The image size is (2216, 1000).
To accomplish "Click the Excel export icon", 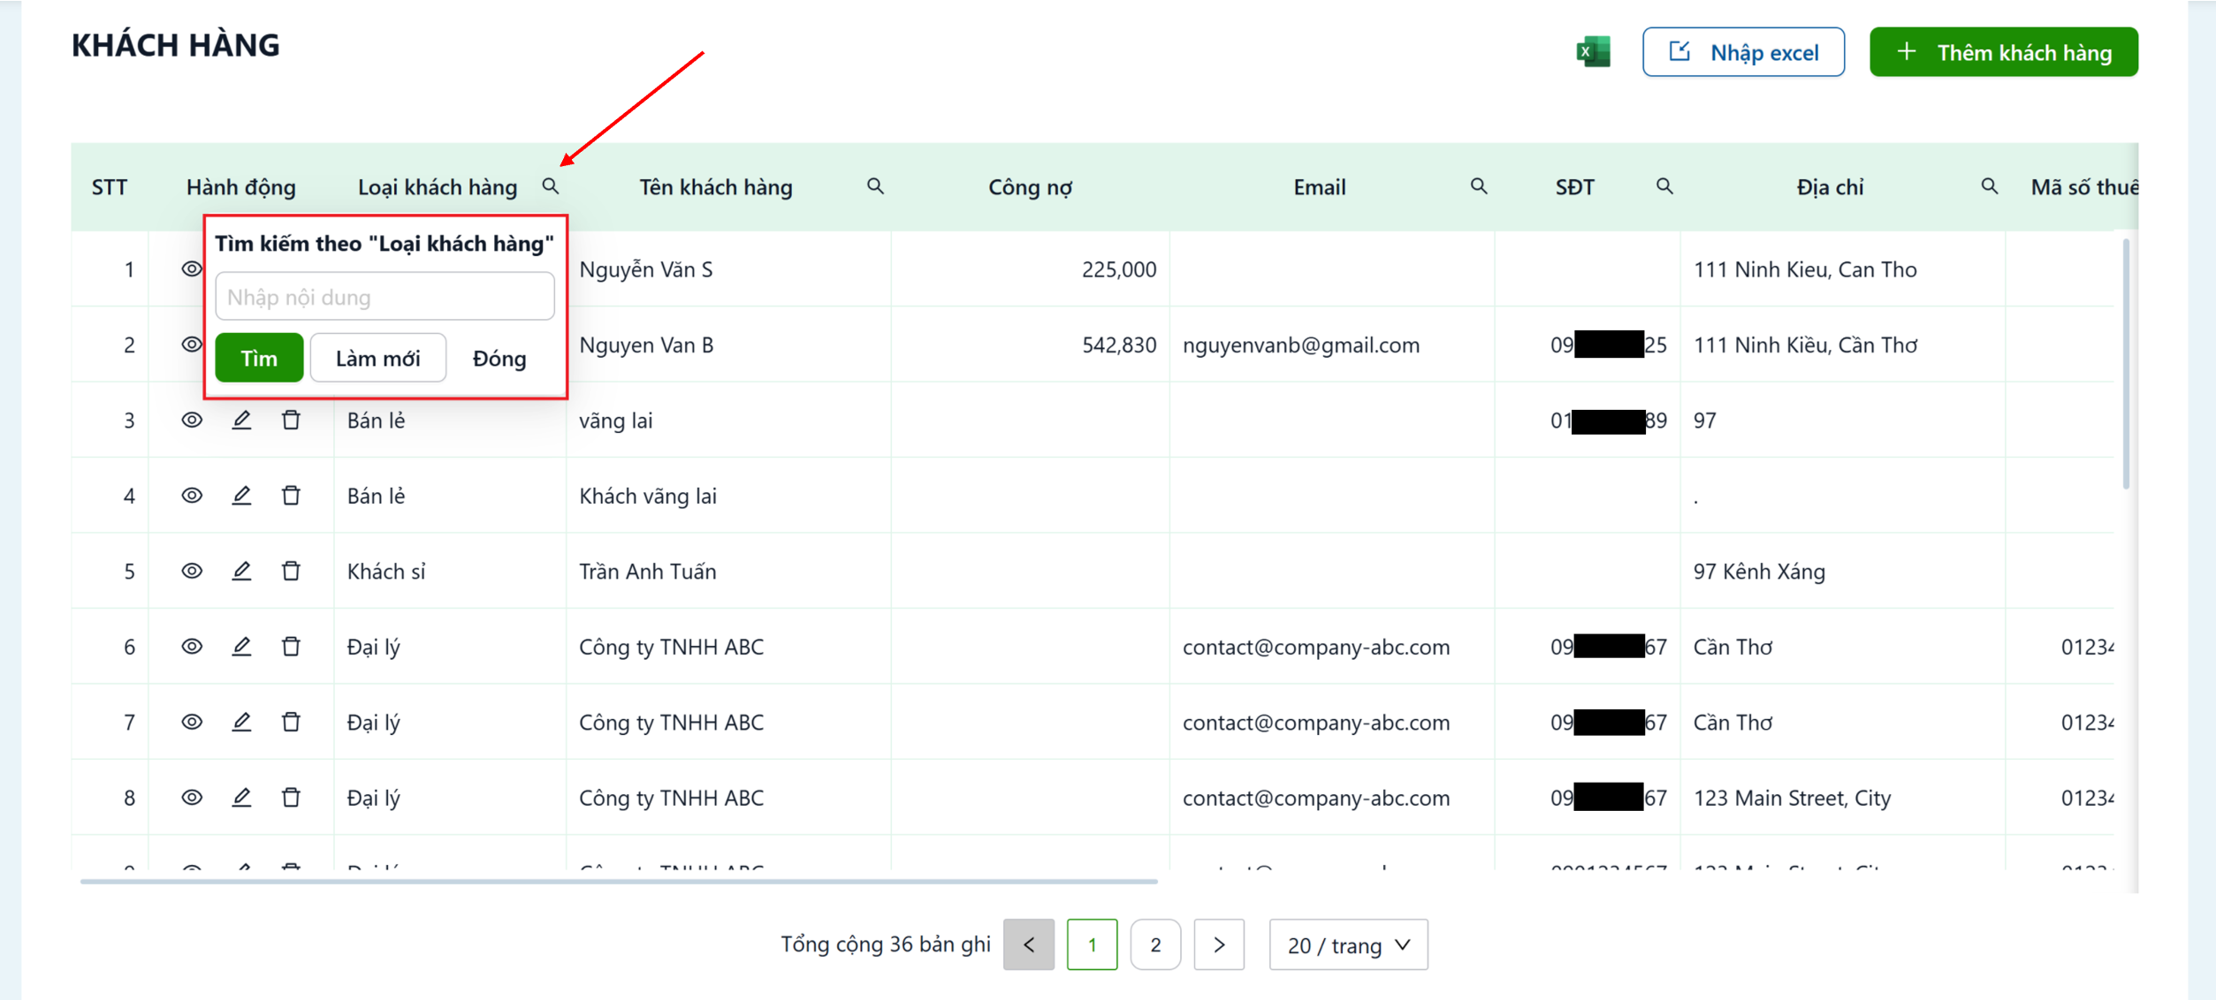I will 1593,52.
